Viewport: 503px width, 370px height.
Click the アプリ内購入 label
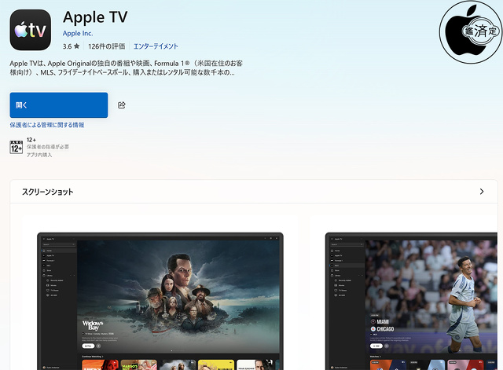[x=39, y=155]
